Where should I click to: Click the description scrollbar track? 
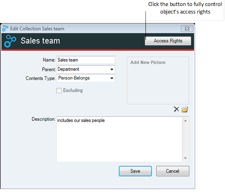pyautogui.click(x=185, y=139)
